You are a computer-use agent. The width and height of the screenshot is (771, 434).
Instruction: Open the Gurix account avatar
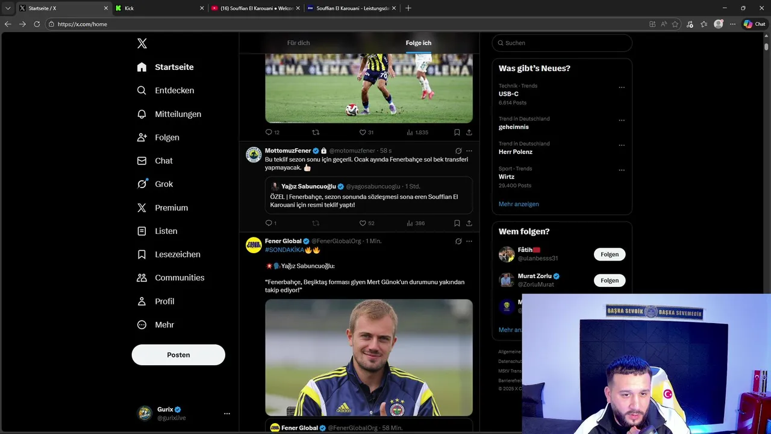click(x=145, y=414)
